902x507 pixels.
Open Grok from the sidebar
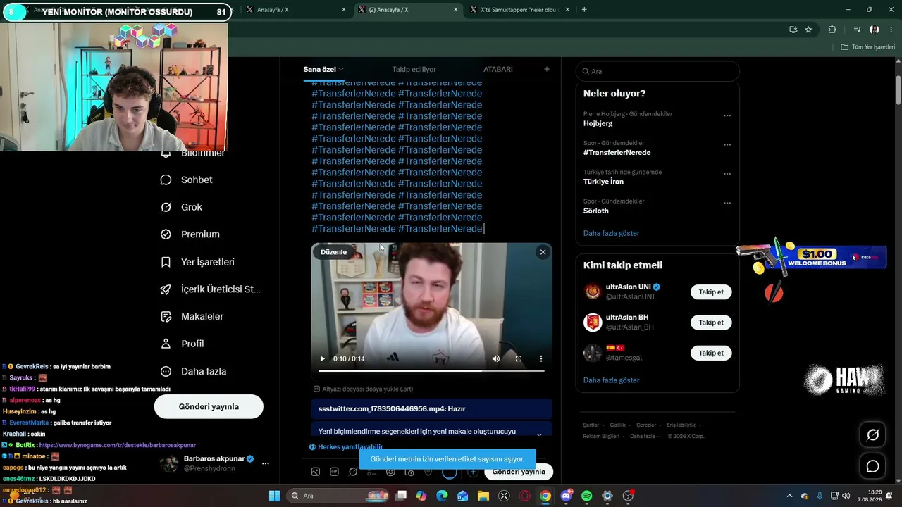[182, 207]
